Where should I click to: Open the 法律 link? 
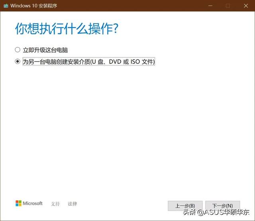(73, 203)
